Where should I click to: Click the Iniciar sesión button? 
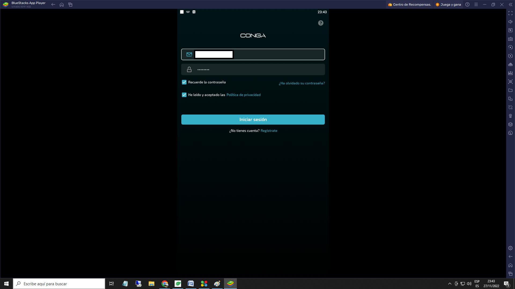pyautogui.click(x=253, y=119)
